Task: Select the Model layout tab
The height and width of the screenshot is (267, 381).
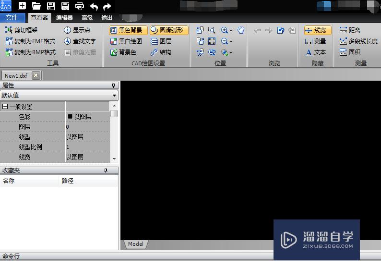Action: (136, 244)
